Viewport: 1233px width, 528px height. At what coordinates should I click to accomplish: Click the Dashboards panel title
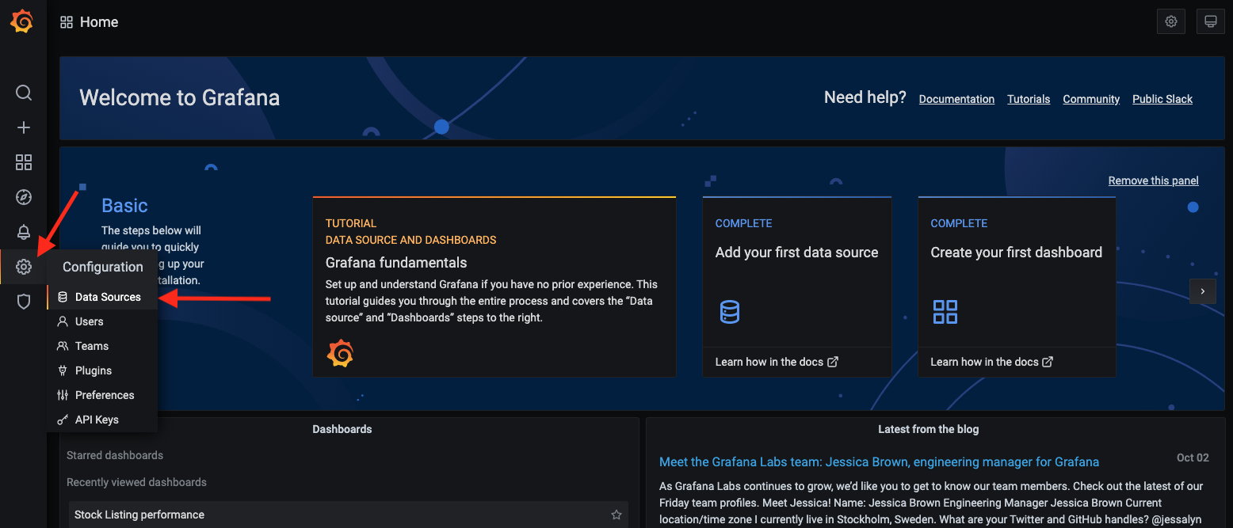342,429
